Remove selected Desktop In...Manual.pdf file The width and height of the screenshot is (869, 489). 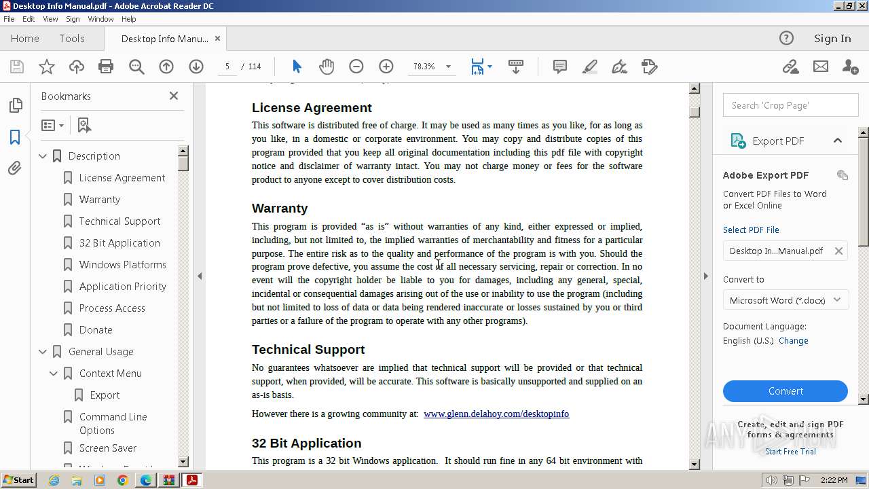pos(838,251)
